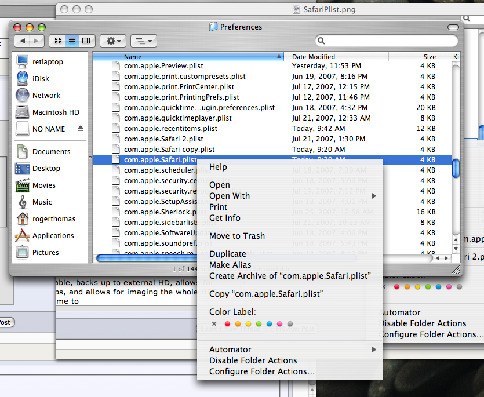This screenshot has width=484, height=397.
Task: Choose Get Info in the context menu
Action: click(x=290, y=218)
